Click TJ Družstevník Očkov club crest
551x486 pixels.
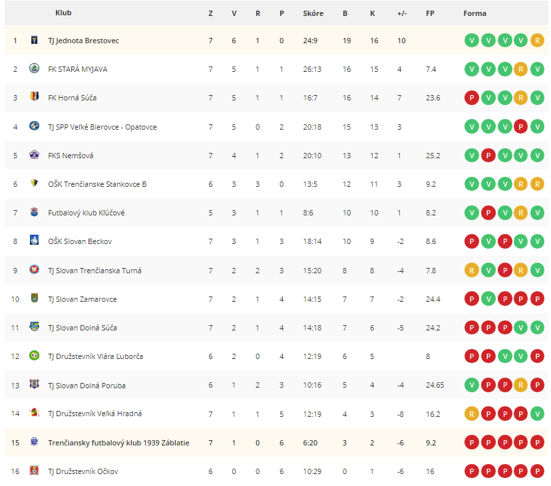pyautogui.click(x=34, y=470)
